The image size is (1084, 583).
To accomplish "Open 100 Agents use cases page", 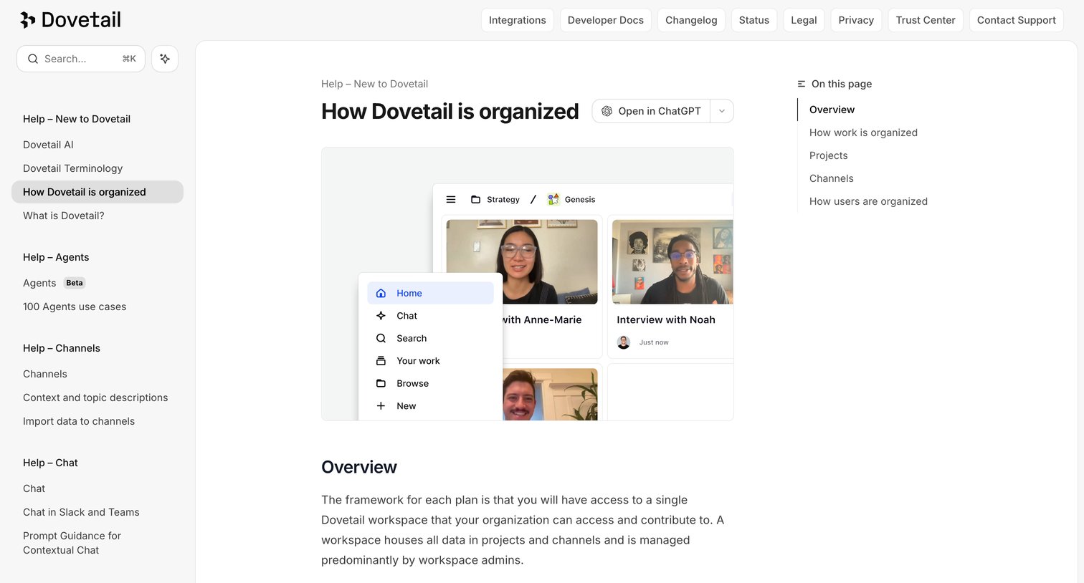I will [x=75, y=307].
